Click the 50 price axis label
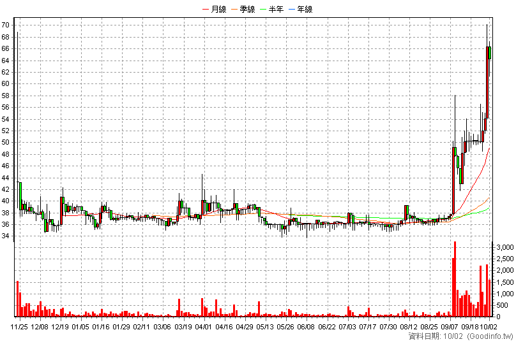The width and height of the screenshot is (516, 344). 6,143
